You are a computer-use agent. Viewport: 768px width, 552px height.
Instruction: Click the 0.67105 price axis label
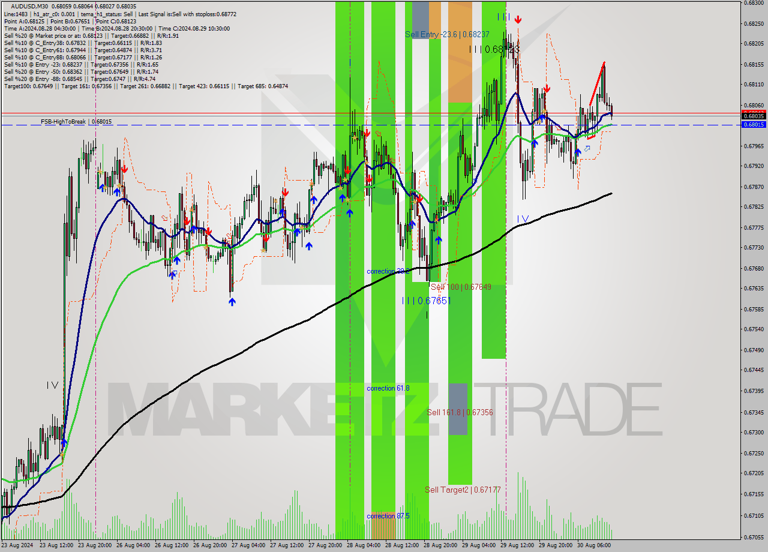[754, 515]
